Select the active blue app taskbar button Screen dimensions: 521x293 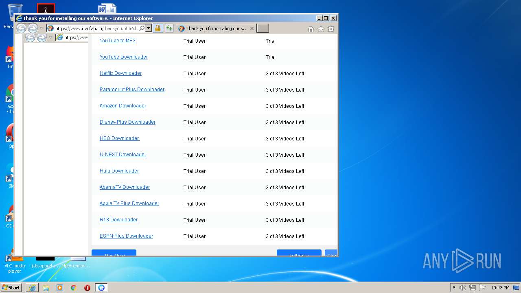101,288
